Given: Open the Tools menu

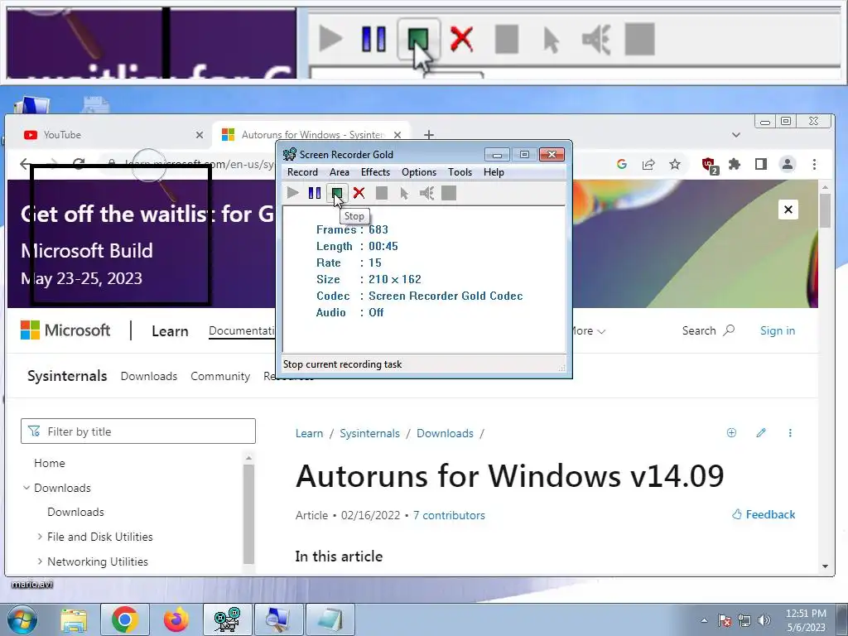Looking at the screenshot, I should point(460,172).
